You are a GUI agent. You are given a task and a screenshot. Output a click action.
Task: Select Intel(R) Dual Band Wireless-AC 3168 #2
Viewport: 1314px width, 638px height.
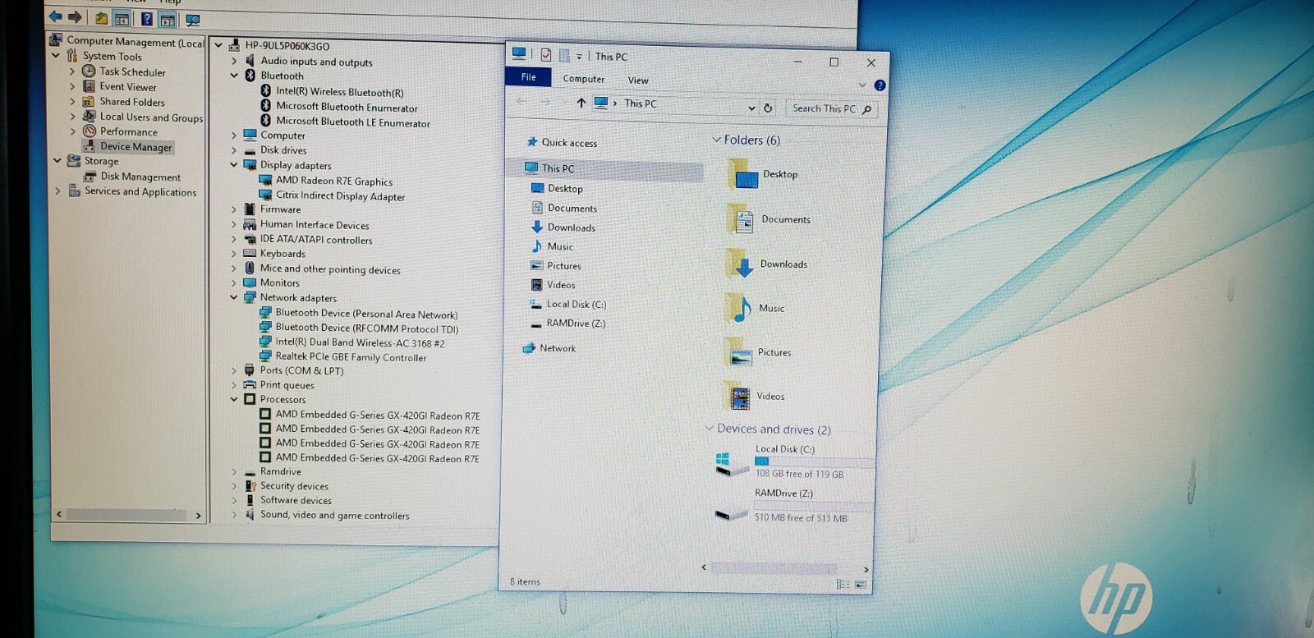tap(360, 342)
